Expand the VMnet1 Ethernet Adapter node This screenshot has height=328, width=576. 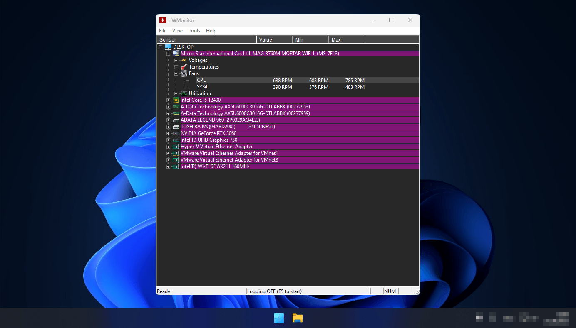tap(168, 153)
